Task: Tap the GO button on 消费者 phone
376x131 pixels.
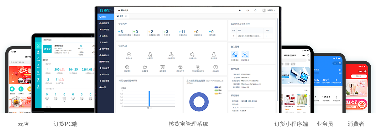Action: tap(362, 103)
